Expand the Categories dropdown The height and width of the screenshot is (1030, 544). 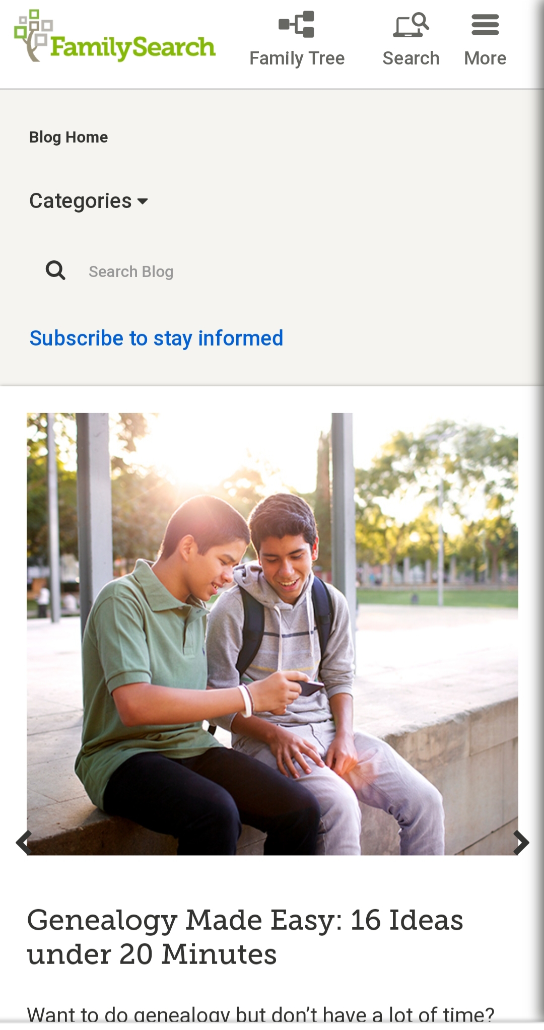[89, 201]
